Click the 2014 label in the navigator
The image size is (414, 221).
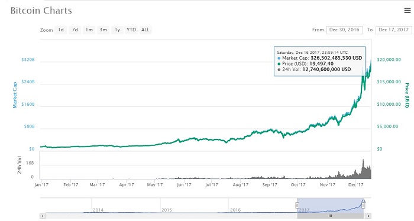pyautogui.click(x=98, y=210)
